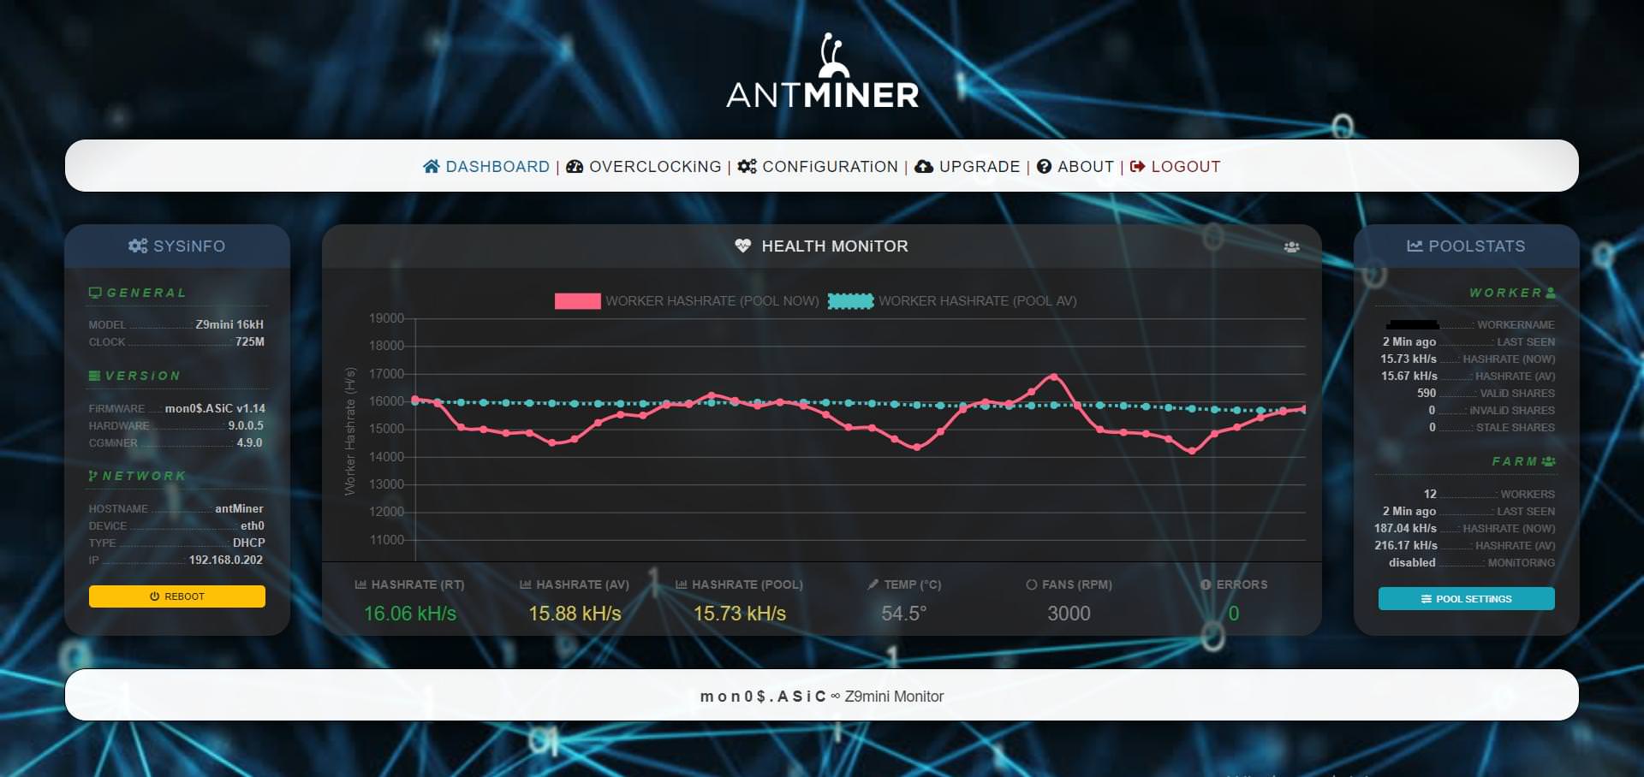Click the Z9mini Monitor footer text
This screenshot has height=777, width=1644.
pyautogui.click(x=894, y=697)
